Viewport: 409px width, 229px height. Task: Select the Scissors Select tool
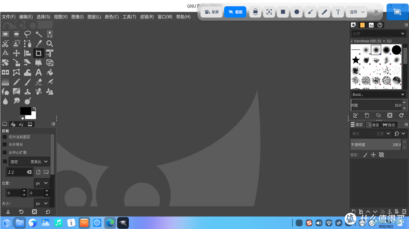5,44
